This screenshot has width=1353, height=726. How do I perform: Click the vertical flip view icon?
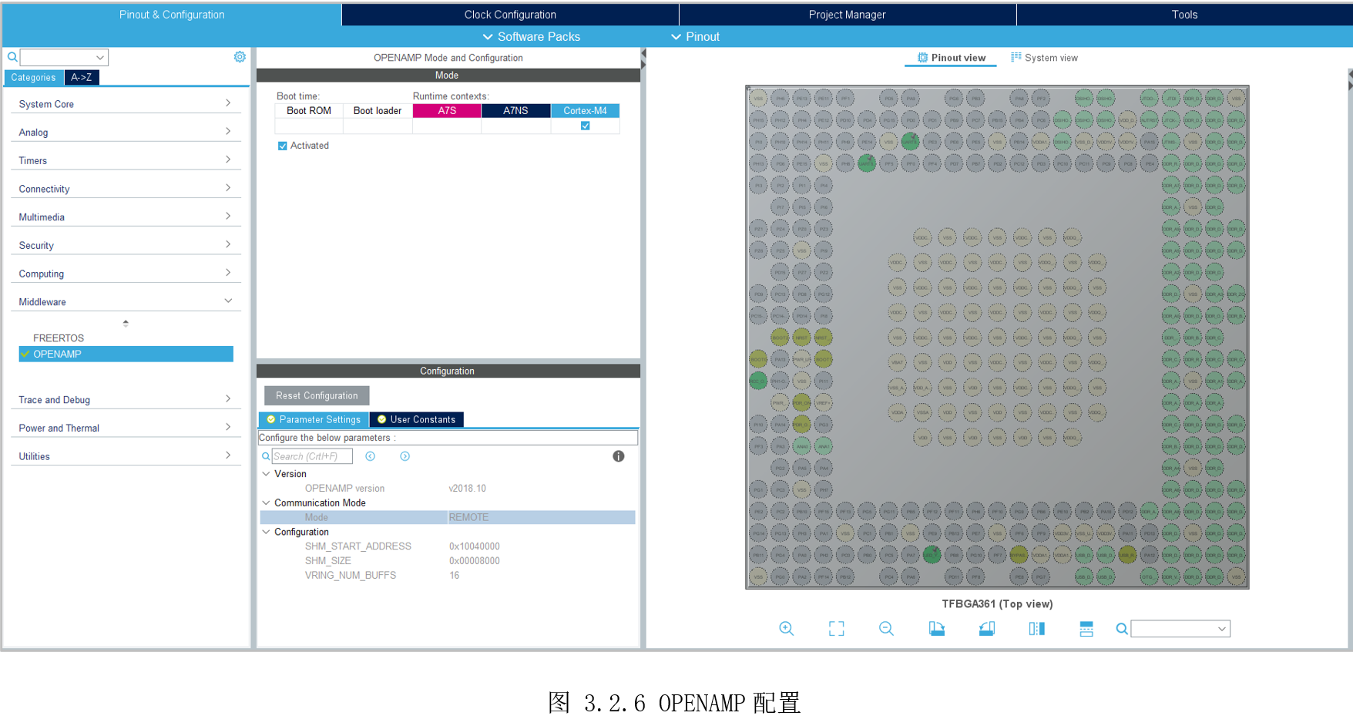(x=1086, y=629)
